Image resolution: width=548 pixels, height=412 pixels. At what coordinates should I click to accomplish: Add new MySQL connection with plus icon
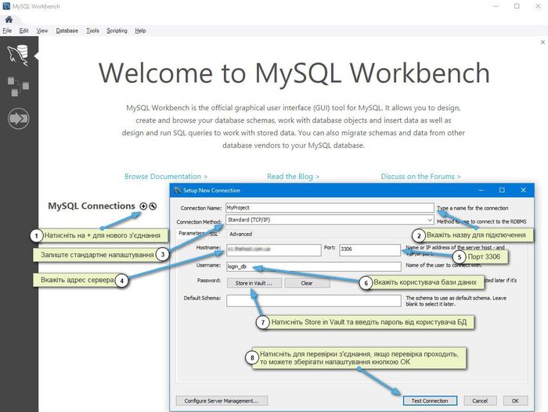pyautogui.click(x=143, y=206)
